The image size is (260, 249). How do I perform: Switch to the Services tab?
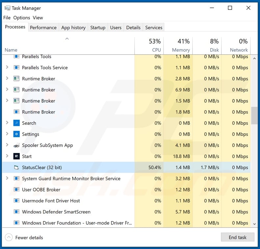[154, 28]
